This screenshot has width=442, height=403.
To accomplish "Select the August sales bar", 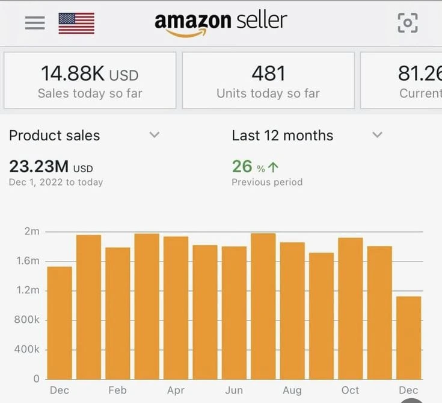I will [x=292, y=310].
